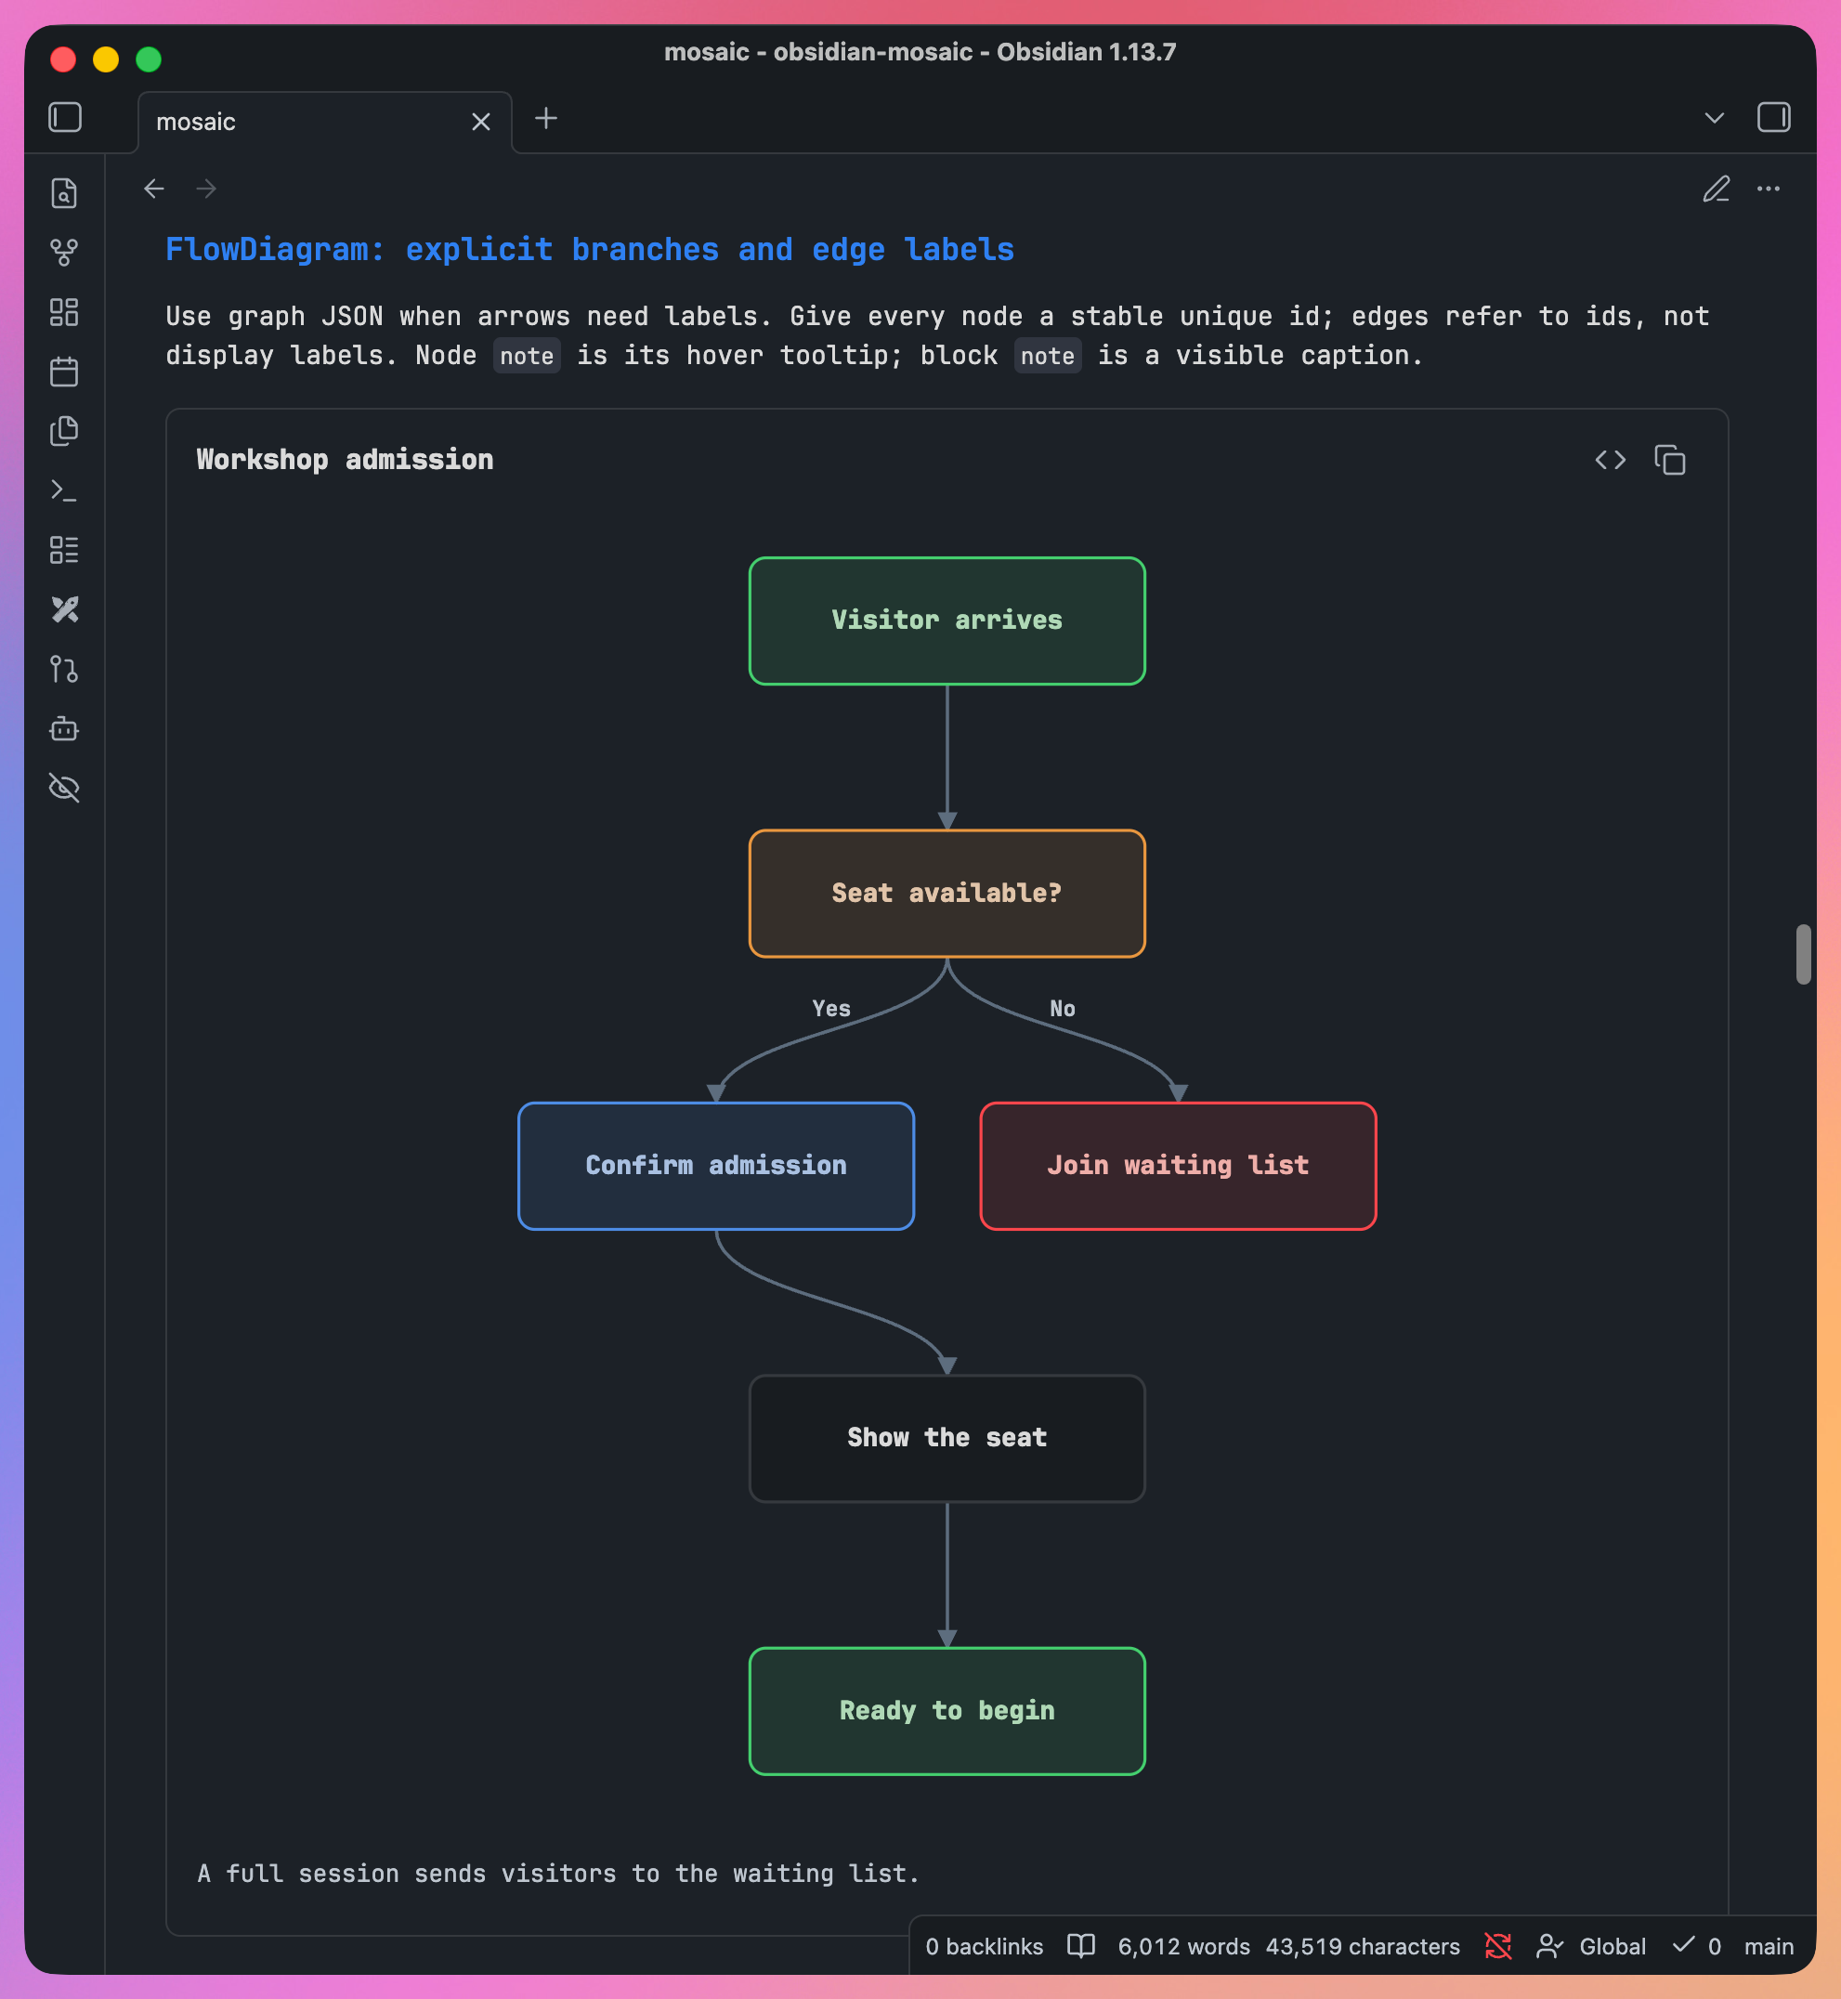Select the Seat available? decision node
This screenshot has height=1999, width=1841.
pos(947,894)
